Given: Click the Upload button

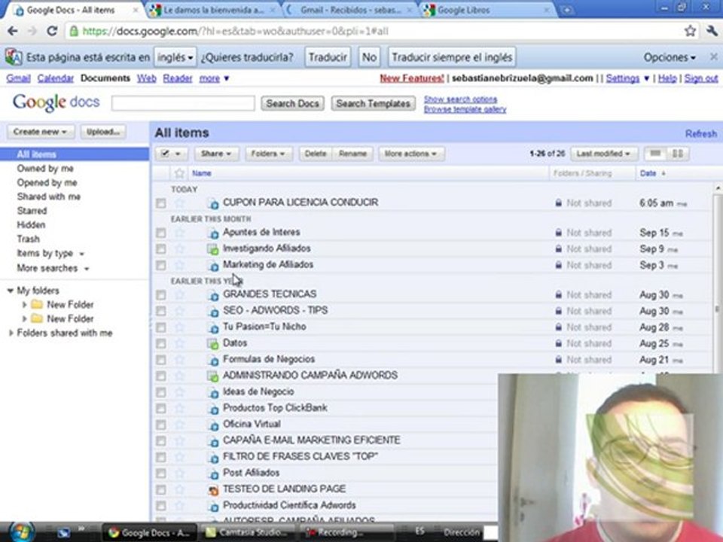Looking at the screenshot, I should coord(103,132).
